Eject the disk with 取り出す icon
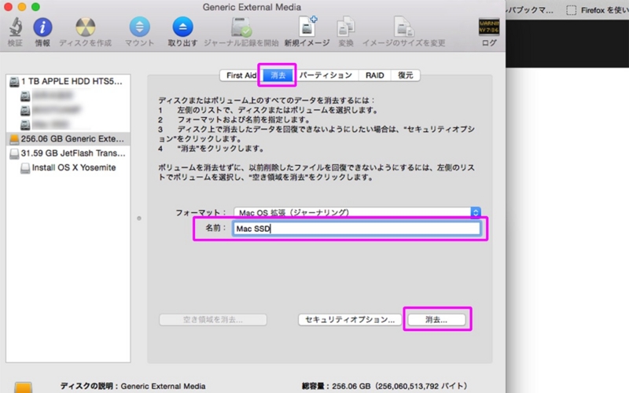629x393 pixels. [x=182, y=28]
